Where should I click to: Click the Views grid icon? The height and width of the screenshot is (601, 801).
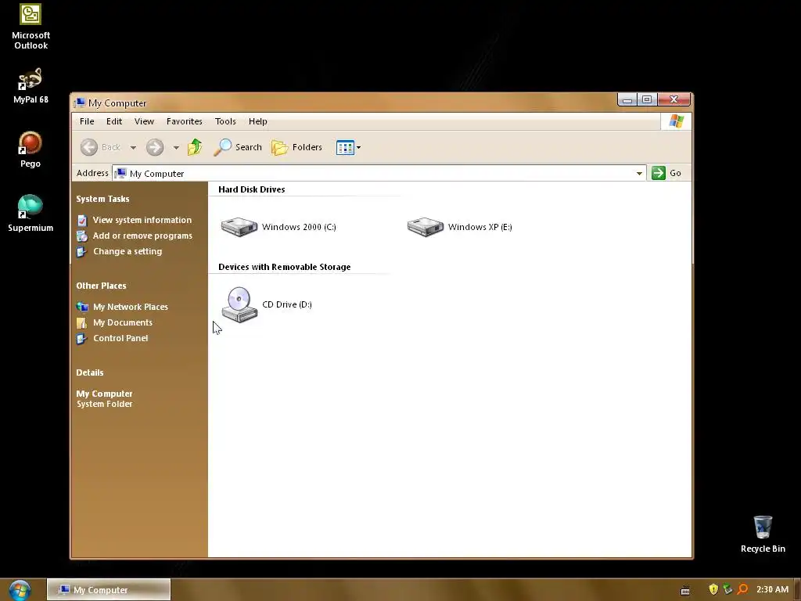click(x=345, y=147)
